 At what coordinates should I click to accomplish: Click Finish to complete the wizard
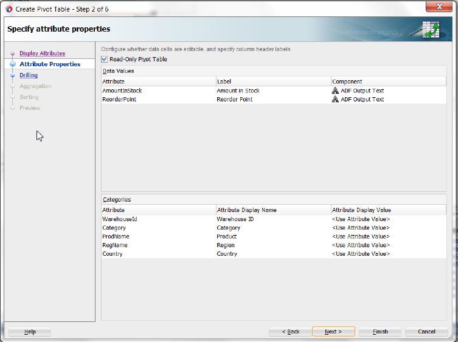click(380, 332)
